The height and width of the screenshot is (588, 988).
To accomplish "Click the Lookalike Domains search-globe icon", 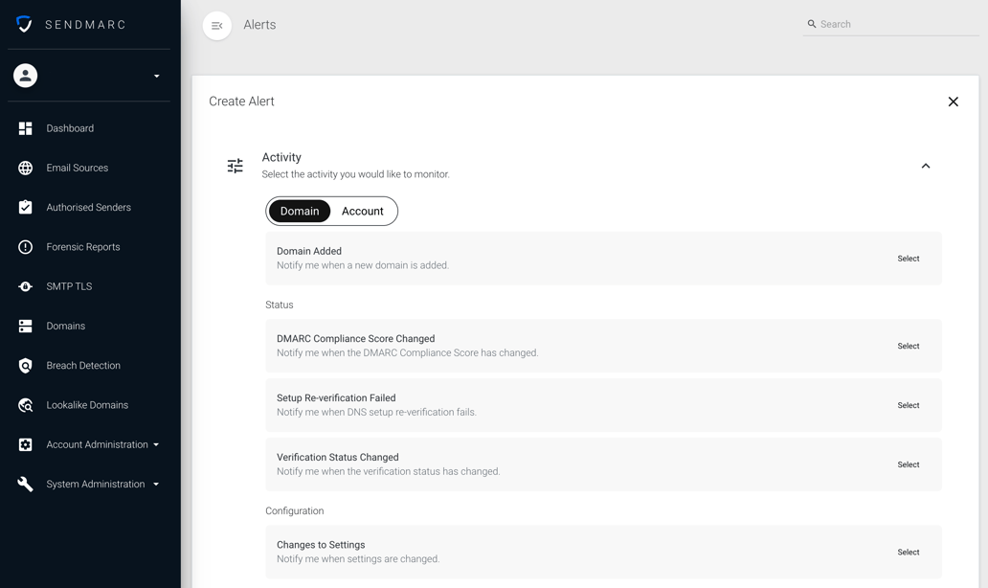I will pyautogui.click(x=25, y=405).
